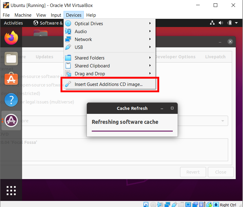Expand Shared Folders submenu arrow
243x207 pixels.
(x=150, y=57)
